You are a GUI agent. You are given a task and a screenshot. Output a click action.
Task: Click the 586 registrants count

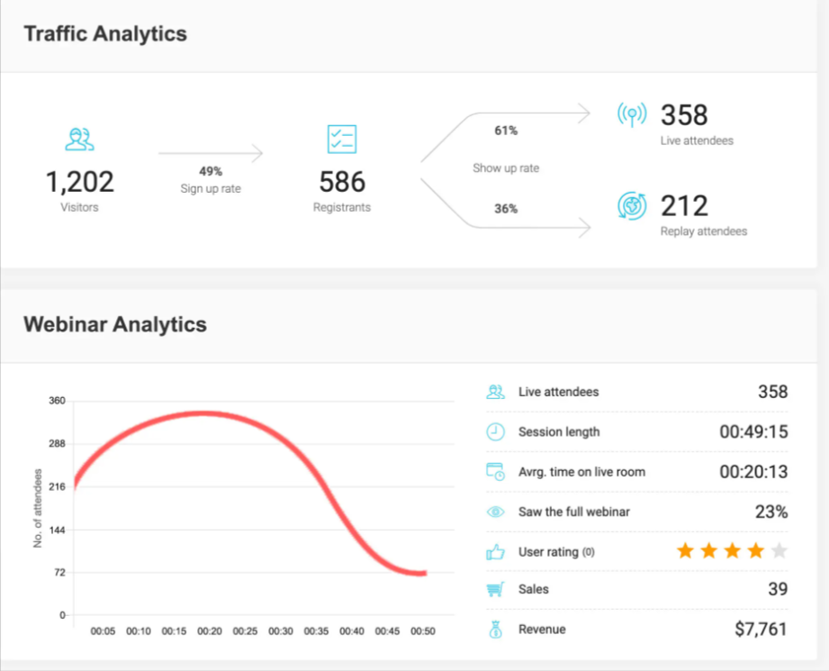[342, 182]
